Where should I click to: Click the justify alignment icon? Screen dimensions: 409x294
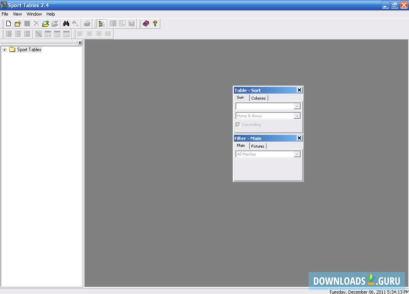coord(108,34)
